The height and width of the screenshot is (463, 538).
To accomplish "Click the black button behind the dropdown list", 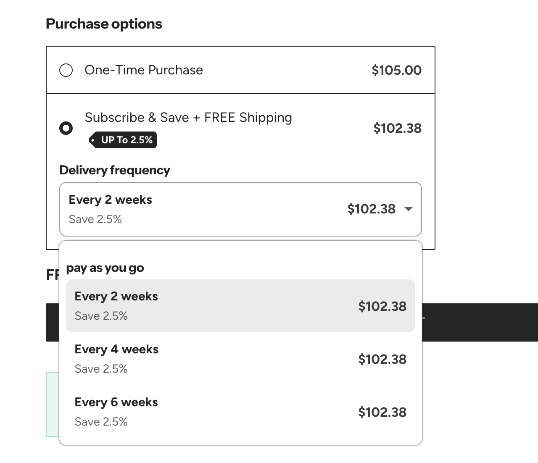I will point(479,322).
